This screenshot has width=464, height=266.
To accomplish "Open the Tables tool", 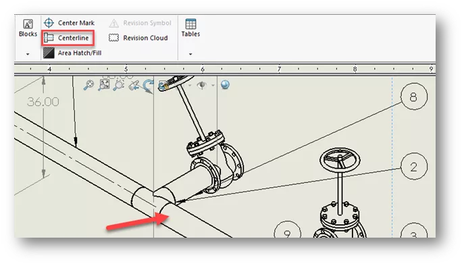I will click(190, 28).
